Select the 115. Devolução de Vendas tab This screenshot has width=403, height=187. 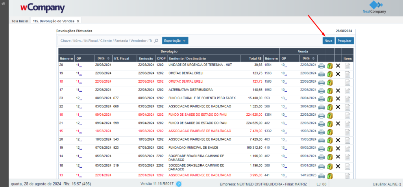(x=54, y=21)
